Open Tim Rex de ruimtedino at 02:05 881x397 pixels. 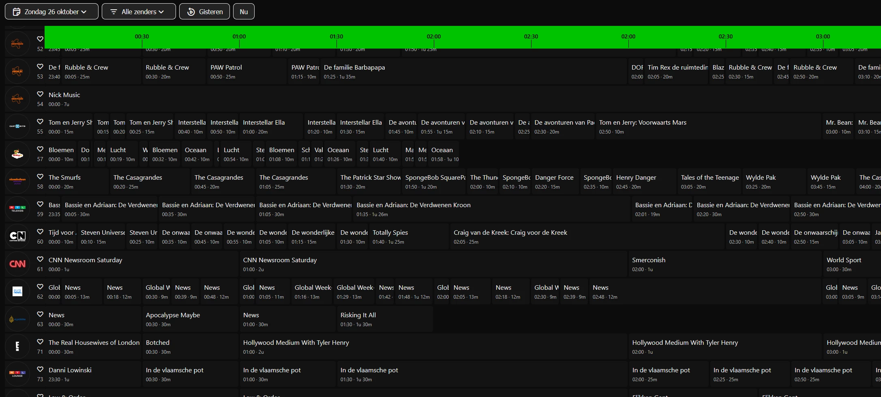coord(677,71)
